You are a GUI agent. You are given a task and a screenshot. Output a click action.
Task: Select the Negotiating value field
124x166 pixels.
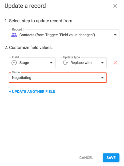pyautogui.click(x=58, y=78)
